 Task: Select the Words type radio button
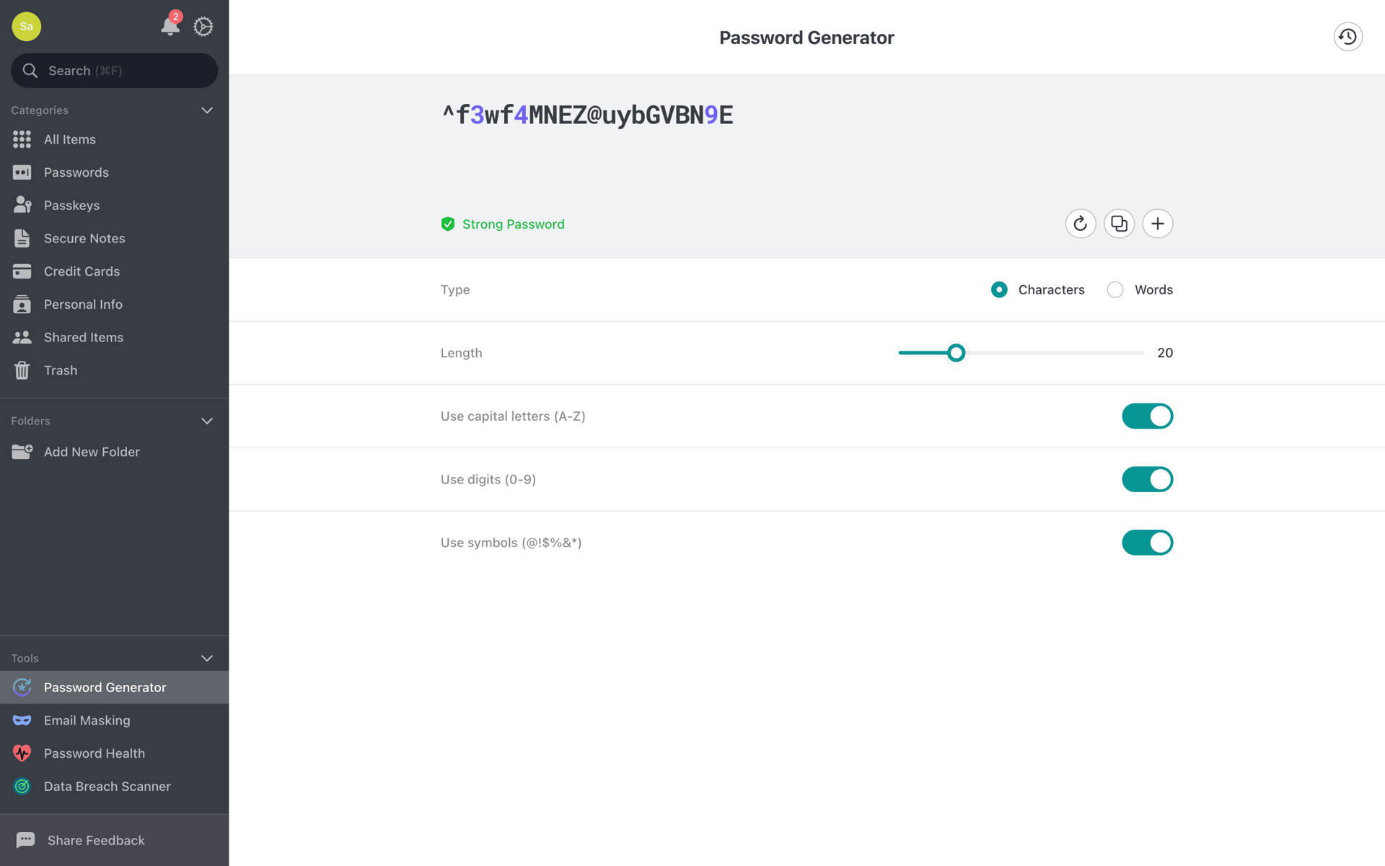[x=1115, y=289]
